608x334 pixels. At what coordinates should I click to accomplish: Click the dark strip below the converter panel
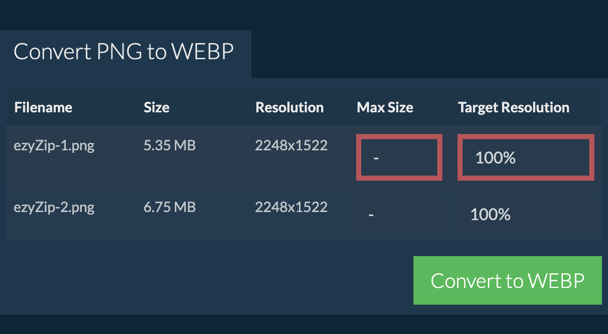click(x=304, y=325)
